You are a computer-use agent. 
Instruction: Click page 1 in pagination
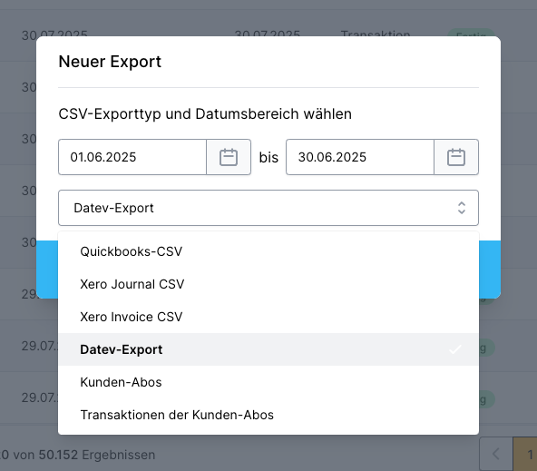(525, 455)
